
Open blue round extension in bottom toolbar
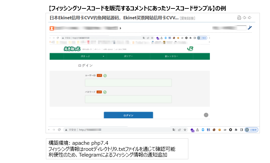[x=203, y=130]
